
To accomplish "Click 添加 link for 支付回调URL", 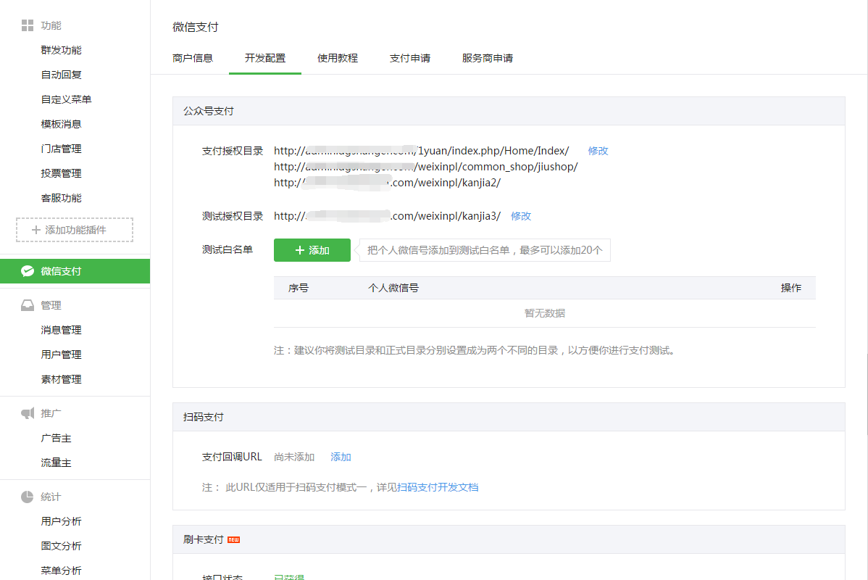I will pos(341,457).
